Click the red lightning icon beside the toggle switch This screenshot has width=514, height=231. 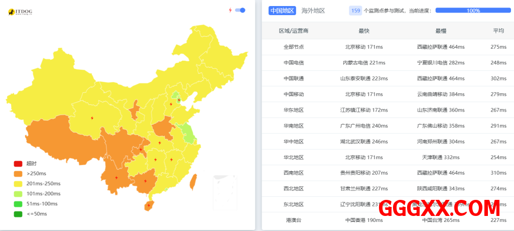[230, 10]
